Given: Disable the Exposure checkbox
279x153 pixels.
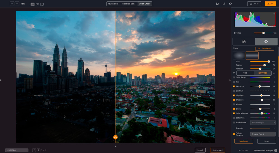Looking at the screenshot, I should [234, 87].
